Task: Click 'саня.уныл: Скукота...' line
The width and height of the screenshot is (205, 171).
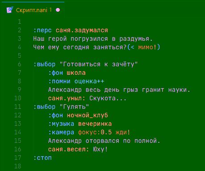Action: pyautogui.click(x=87, y=98)
